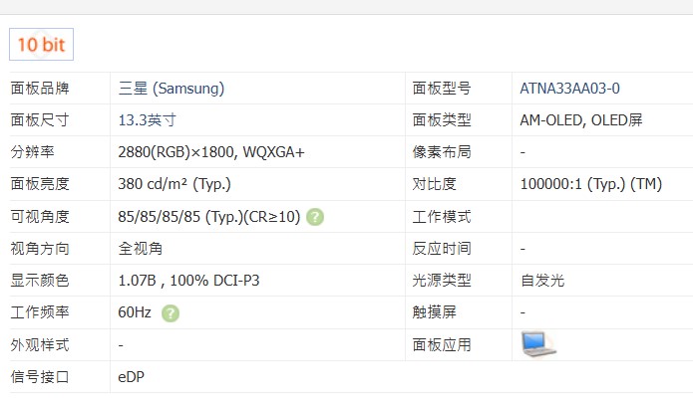
Task: Select the 2880(RGB)×1800, WQXGA+ resolution text
Action: 211,152
